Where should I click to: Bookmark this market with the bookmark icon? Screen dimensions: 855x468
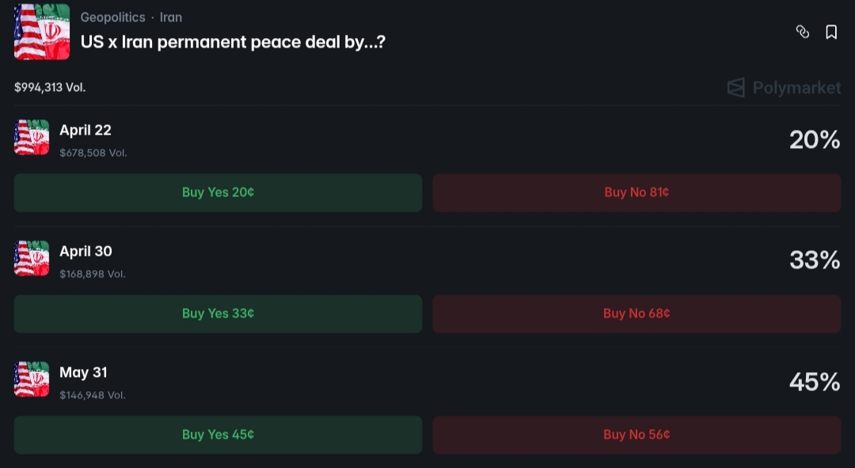click(831, 32)
